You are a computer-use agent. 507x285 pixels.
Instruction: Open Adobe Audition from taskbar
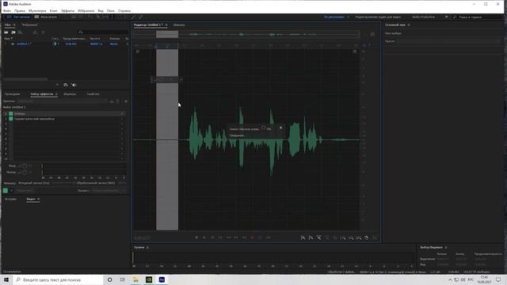point(162,279)
